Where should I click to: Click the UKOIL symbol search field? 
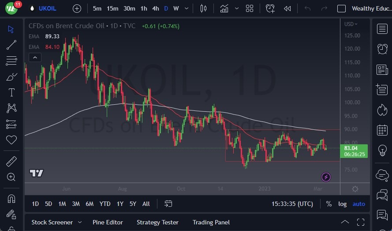click(x=47, y=8)
